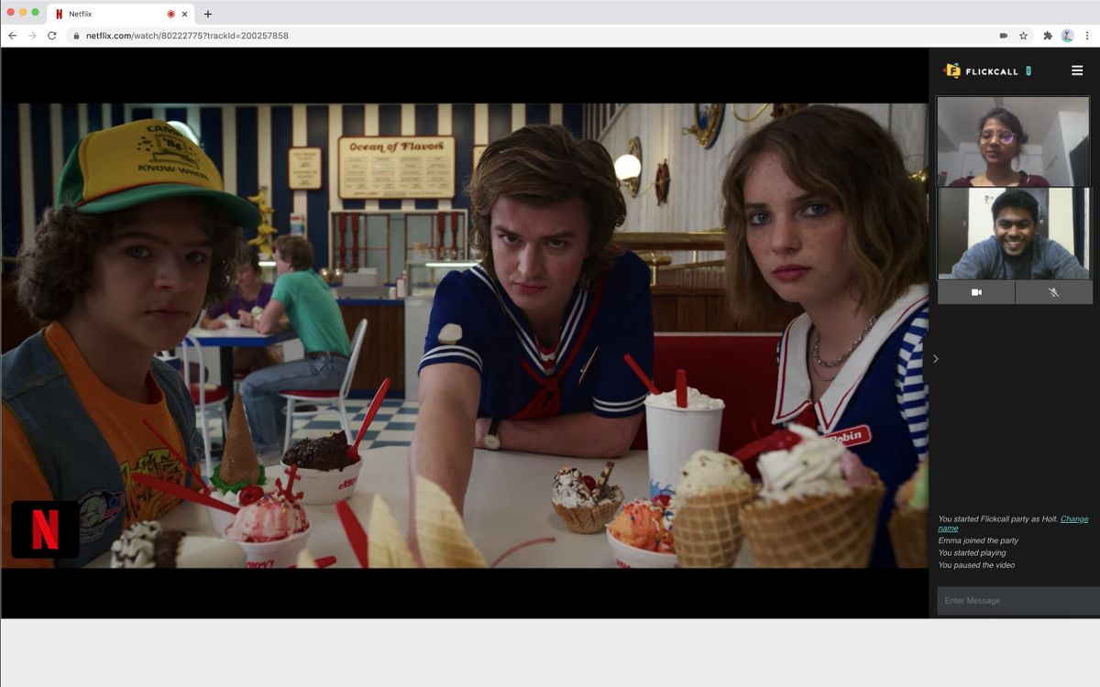The image size is (1100, 687).
Task: Open the Chrome three-dot menu
Action: pyautogui.click(x=1087, y=36)
